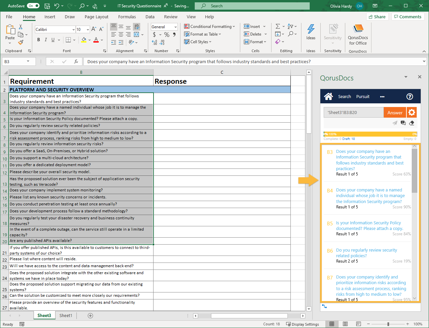Toggle the AutoSave switch
The width and height of the screenshot is (429, 328).
tap(33, 6)
